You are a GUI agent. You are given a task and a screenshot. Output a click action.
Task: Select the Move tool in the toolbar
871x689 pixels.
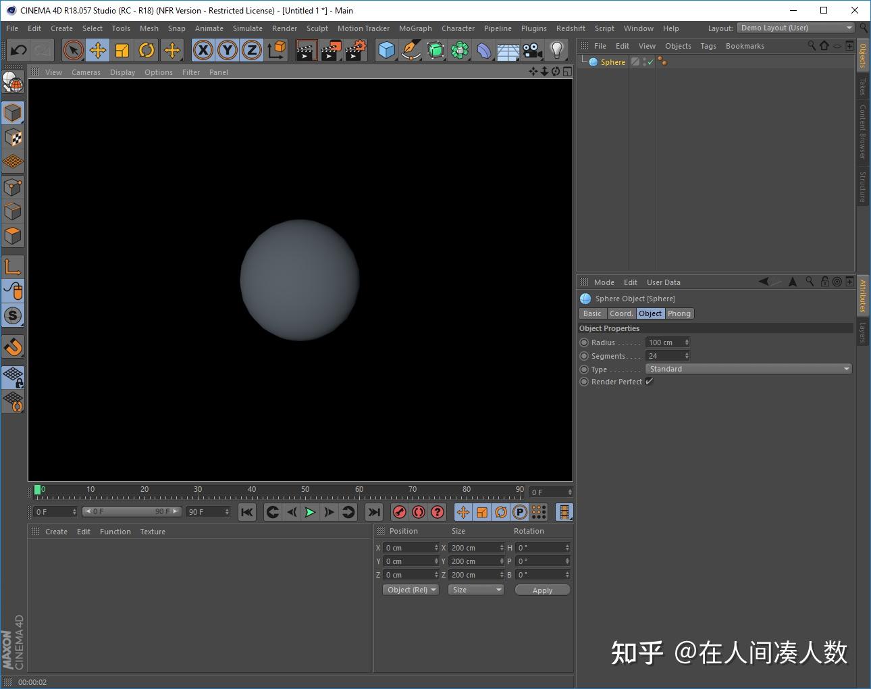(97, 50)
